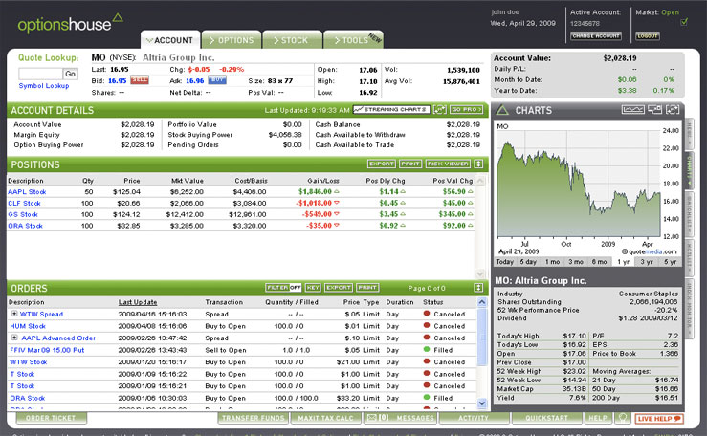Expand the WTW Spread order row
Screen dimensions: 707x436
(x=14, y=314)
